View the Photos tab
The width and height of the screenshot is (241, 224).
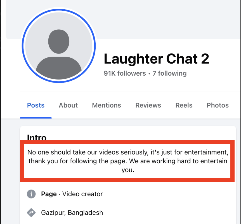[218, 105]
